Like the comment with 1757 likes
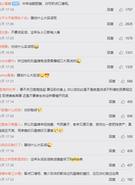The width and height of the screenshot is (135, 185). (121, 9)
